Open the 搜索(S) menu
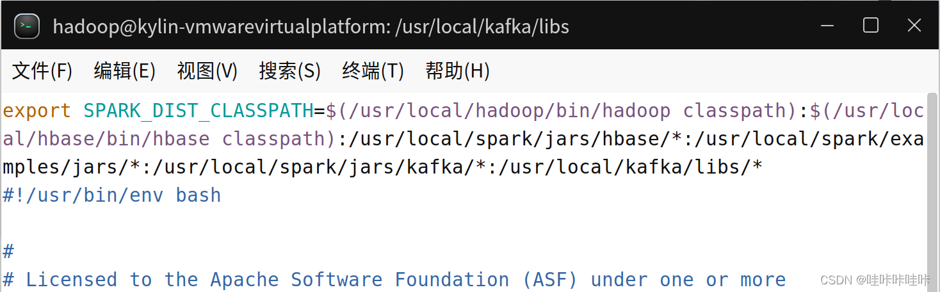 (x=290, y=71)
